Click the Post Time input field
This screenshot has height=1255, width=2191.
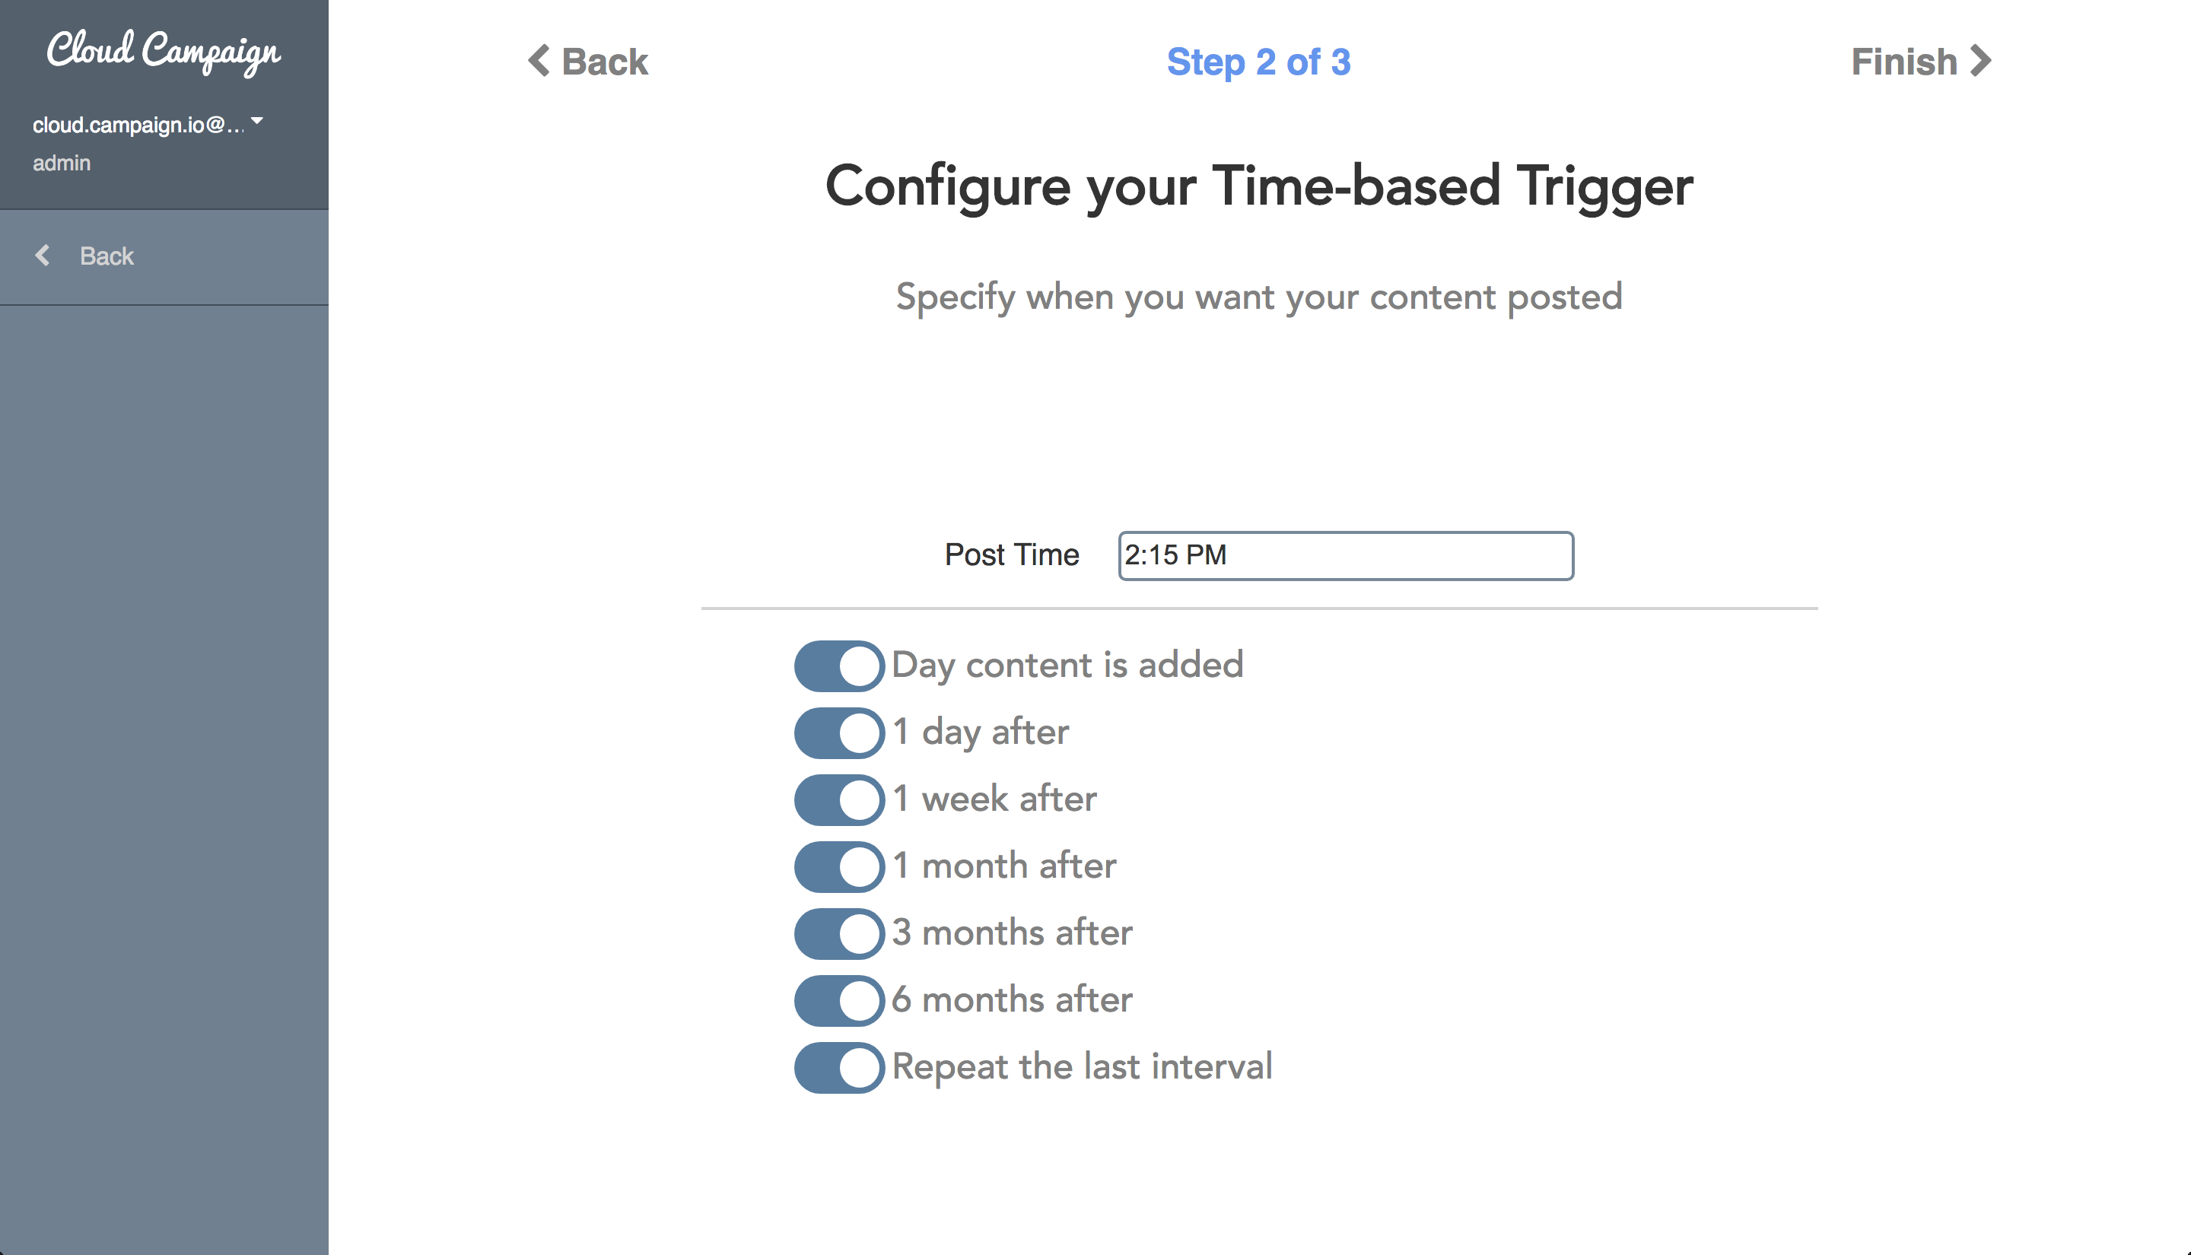coord(1346,556)
